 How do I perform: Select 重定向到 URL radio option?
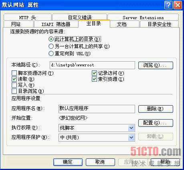pos(51,54)
